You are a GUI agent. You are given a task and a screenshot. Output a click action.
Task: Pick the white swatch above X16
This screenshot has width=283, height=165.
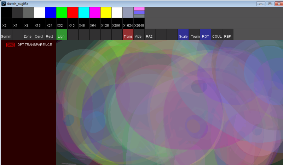click(x=40, y=13)
